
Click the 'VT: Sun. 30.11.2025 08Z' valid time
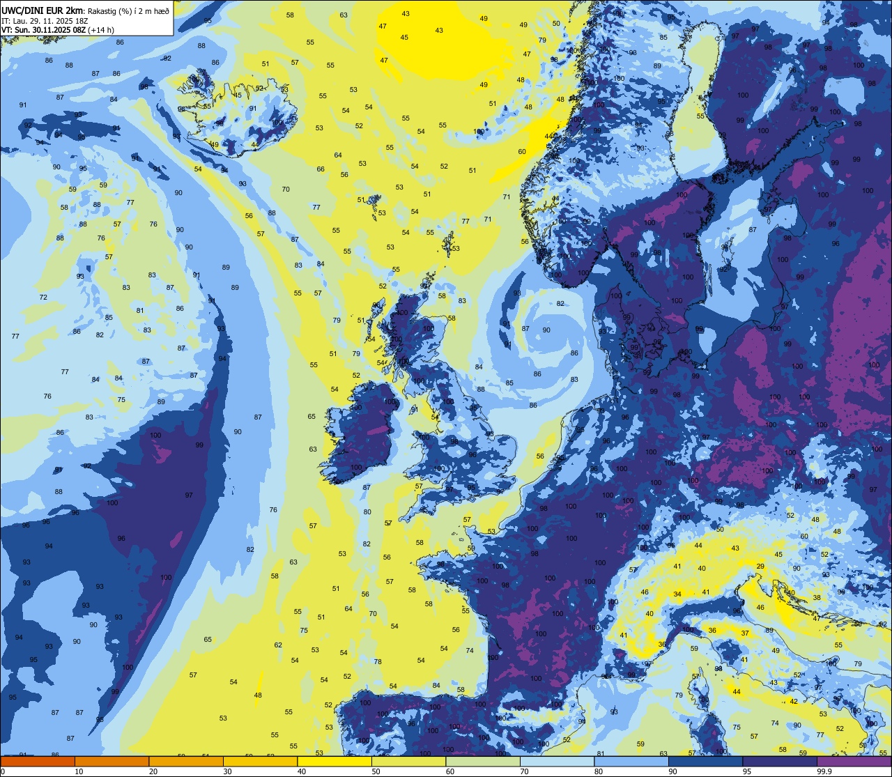point(43,29)
